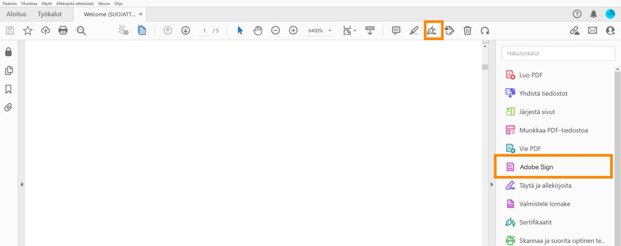Print the document using the printer icon
The width and height of the screenshot is (621, 246).
pyautogui.click(x=63, y=31)
